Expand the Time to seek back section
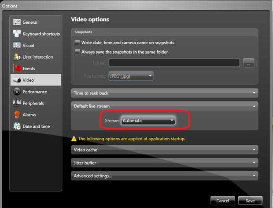Viewport: 273px width, 208px height. [165, 93]
